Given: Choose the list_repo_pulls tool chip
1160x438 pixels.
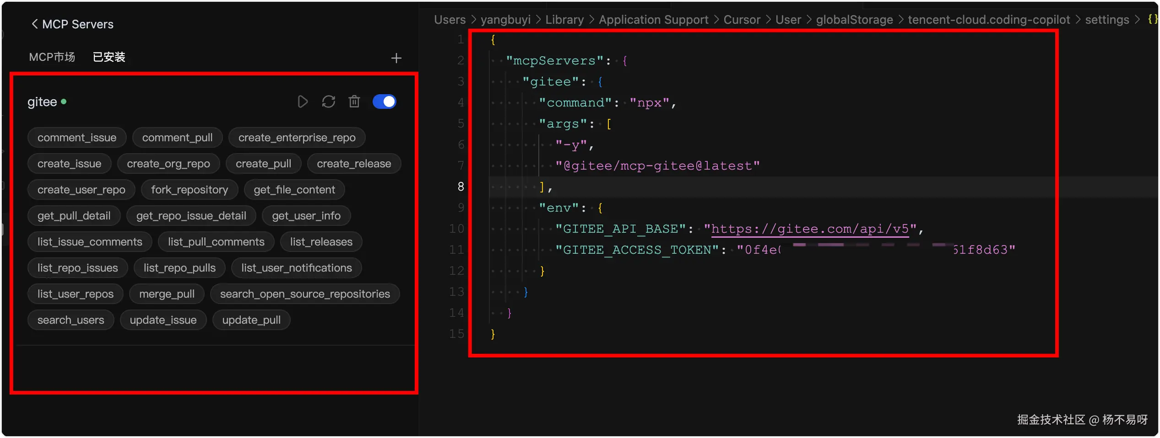Looking at the screenshot, I should (179, 268).
